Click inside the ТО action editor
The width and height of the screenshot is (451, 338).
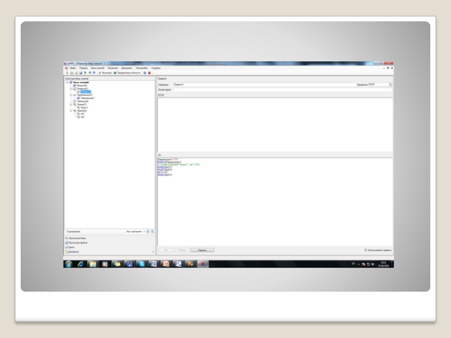[x=275, y=202]
